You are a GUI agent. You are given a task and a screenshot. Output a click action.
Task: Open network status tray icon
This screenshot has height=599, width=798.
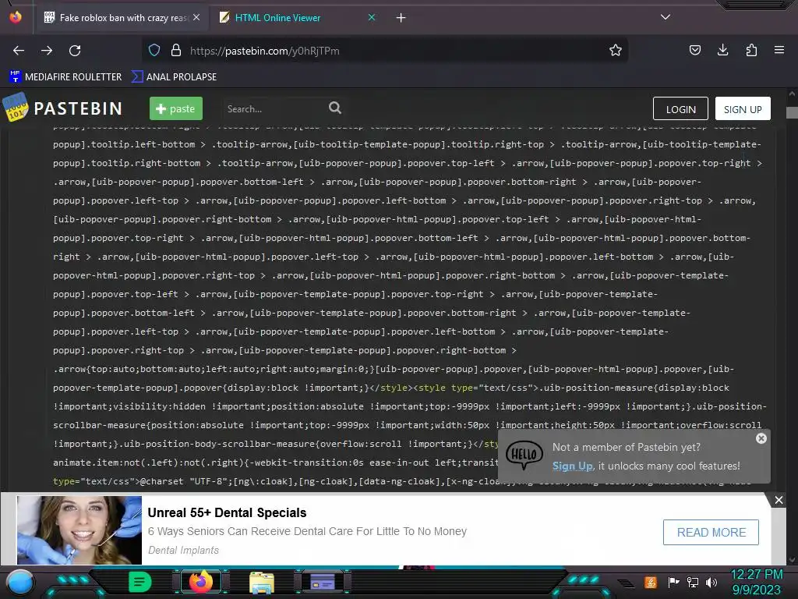[x=693, y=582]
